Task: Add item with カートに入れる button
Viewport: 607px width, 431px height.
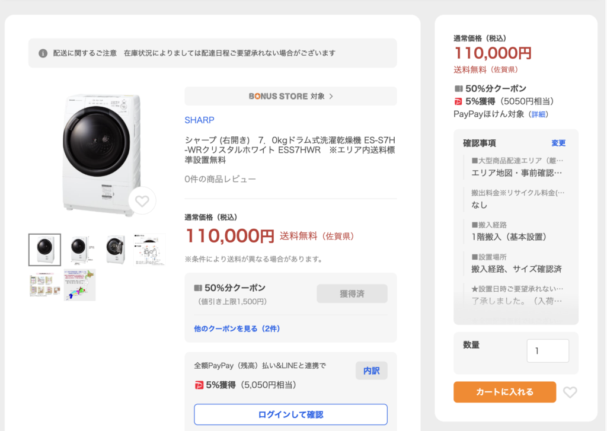Action: coord(505,392)
